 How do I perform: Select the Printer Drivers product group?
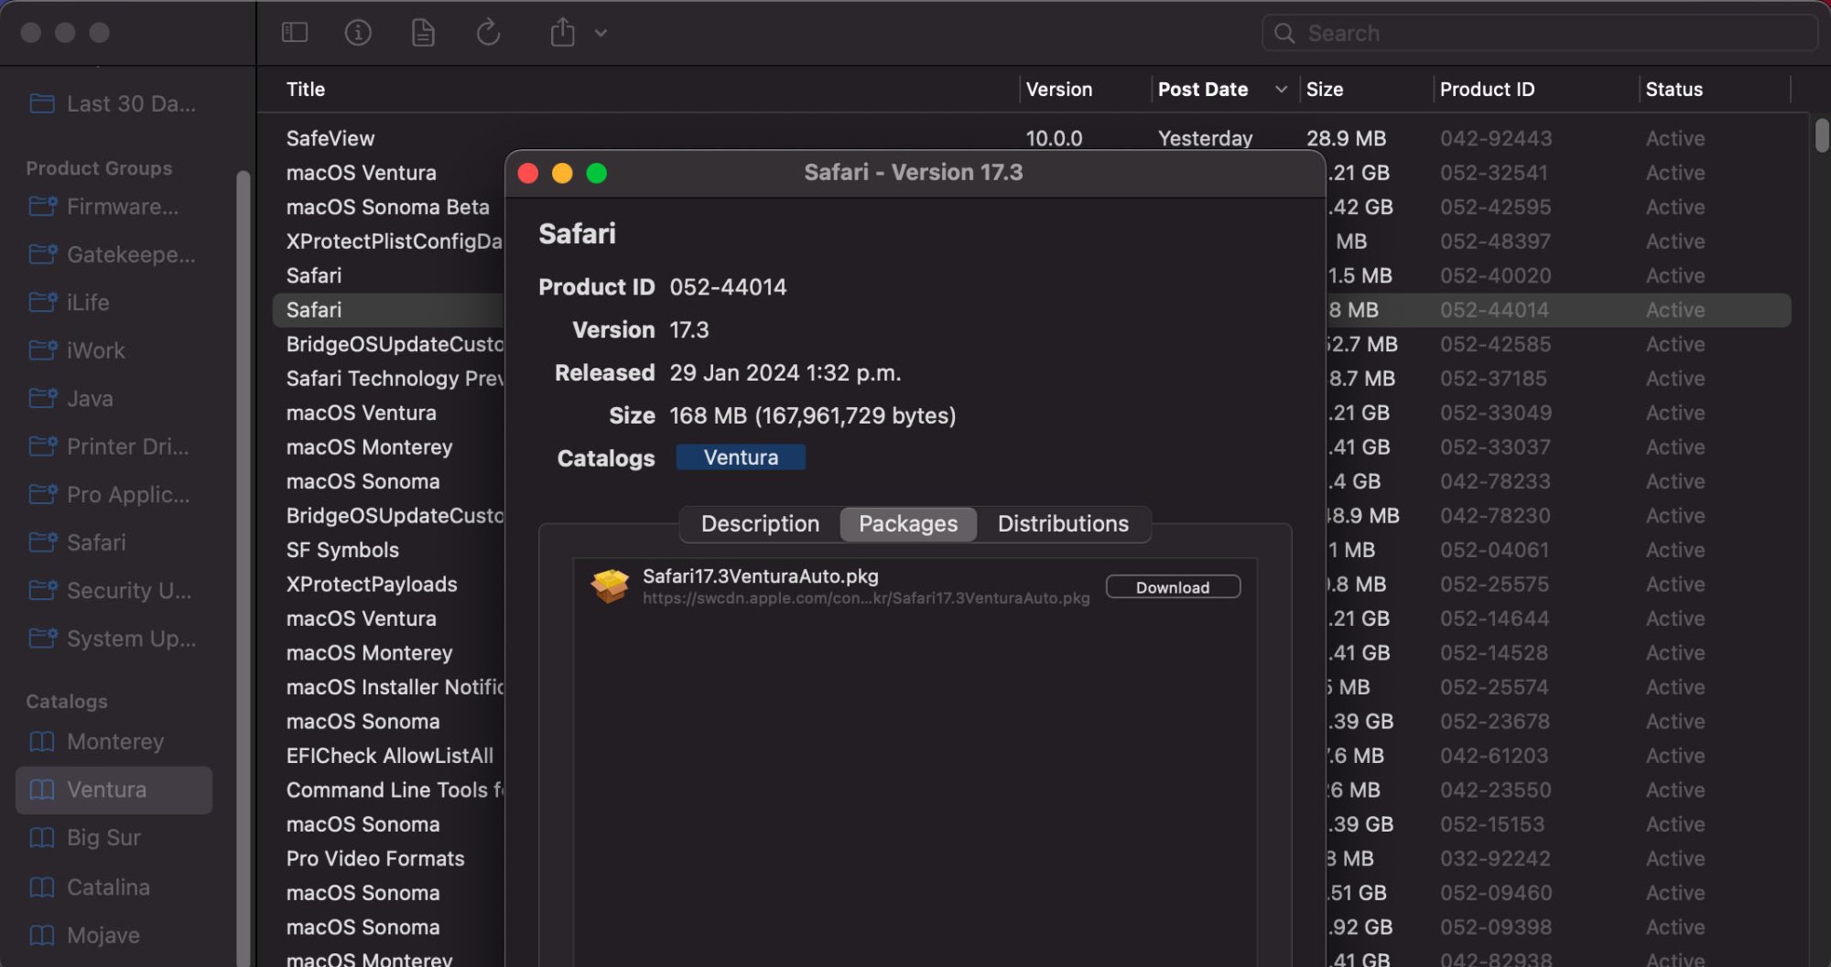[x=114, y=446]
